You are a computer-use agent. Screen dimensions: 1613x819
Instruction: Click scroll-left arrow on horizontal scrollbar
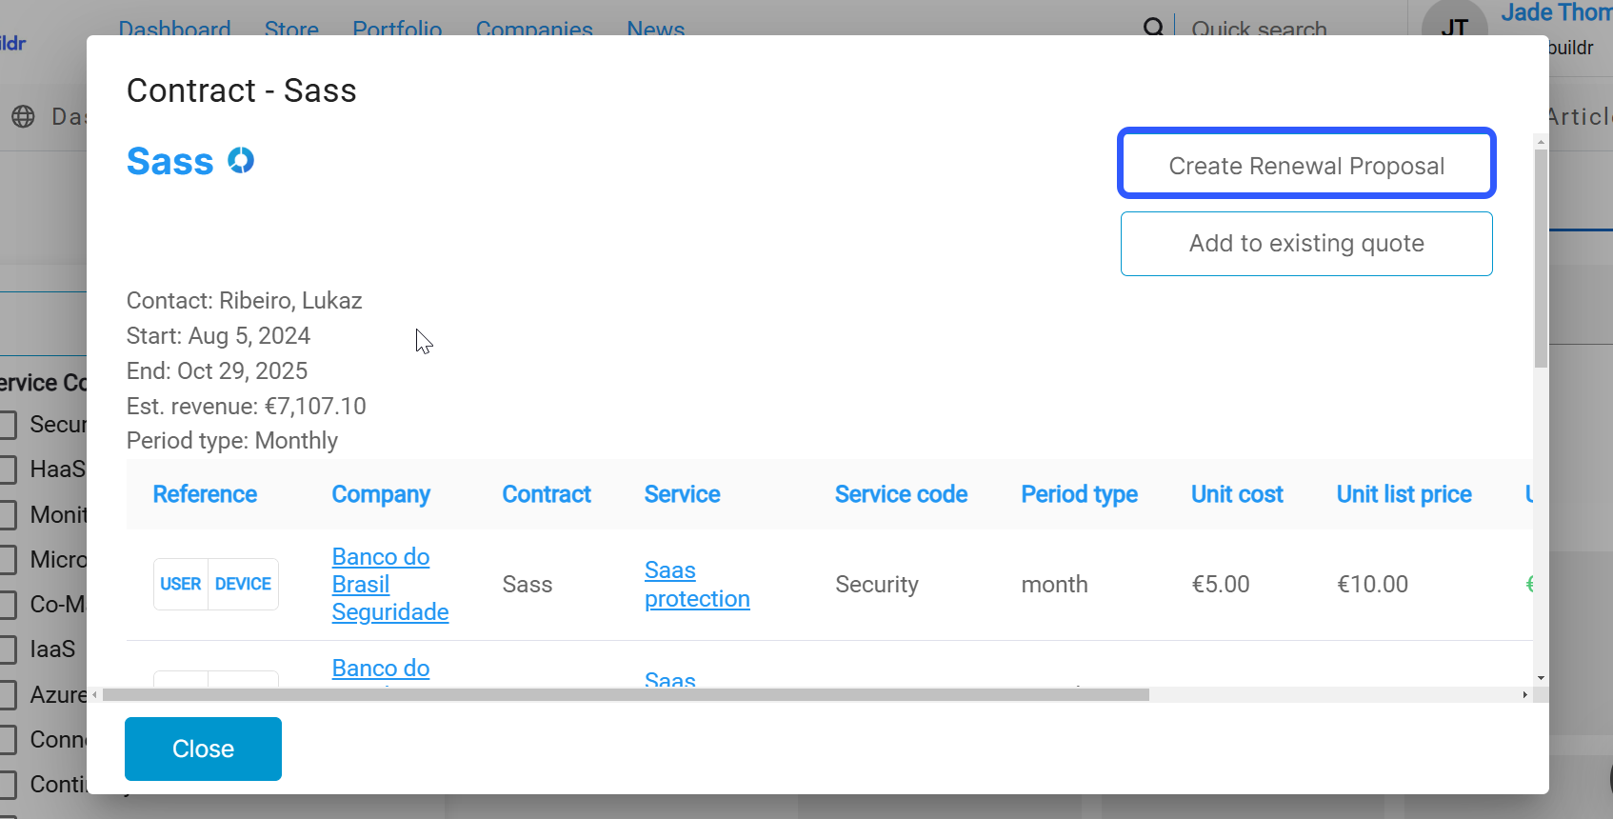(94, 695)
